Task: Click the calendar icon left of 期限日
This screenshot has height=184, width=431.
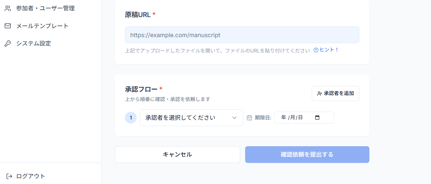Action: 249,118
